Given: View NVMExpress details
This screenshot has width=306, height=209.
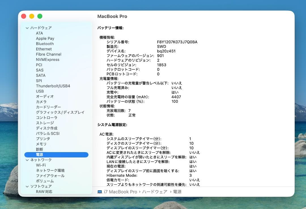Looking at the screenshot, I should [48, 59].
